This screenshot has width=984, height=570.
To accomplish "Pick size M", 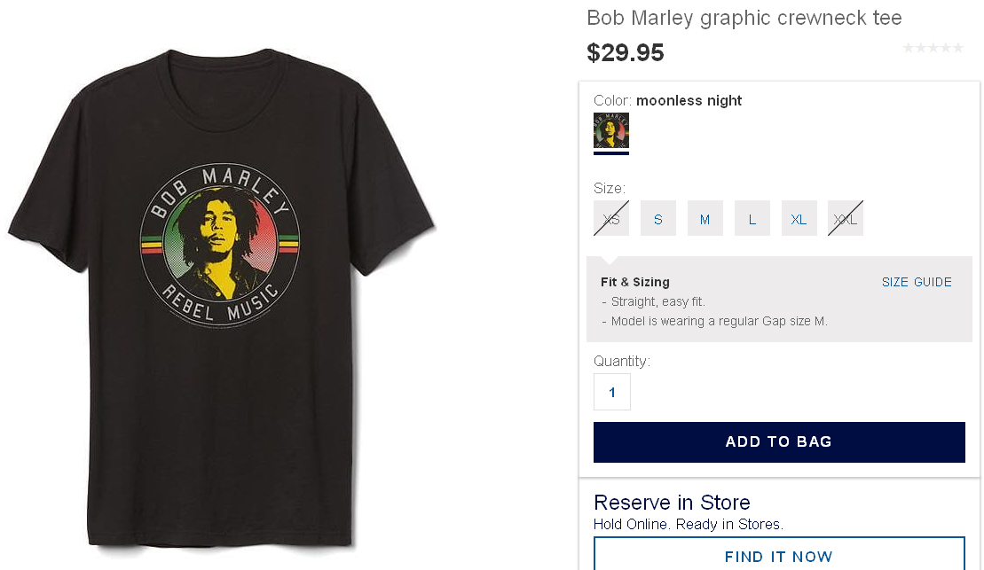I will (x=705, y=219).
